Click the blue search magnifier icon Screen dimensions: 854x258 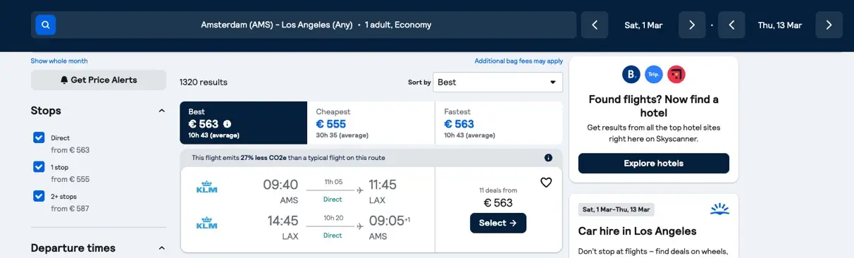tap(46, 25)
